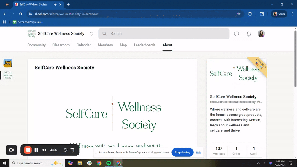Open File Explorer from the taskbar

point(80,163)
